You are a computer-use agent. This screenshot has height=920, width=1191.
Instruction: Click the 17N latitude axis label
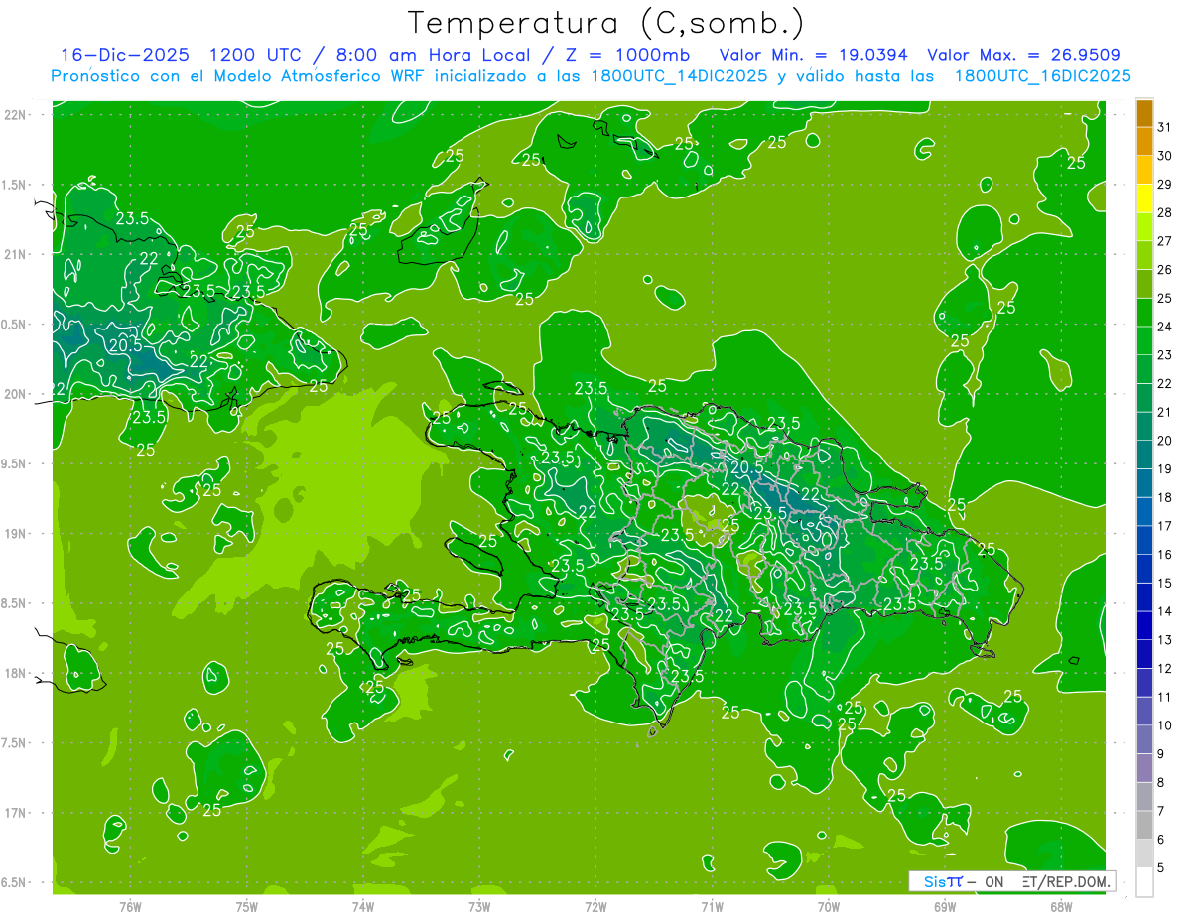16,813
